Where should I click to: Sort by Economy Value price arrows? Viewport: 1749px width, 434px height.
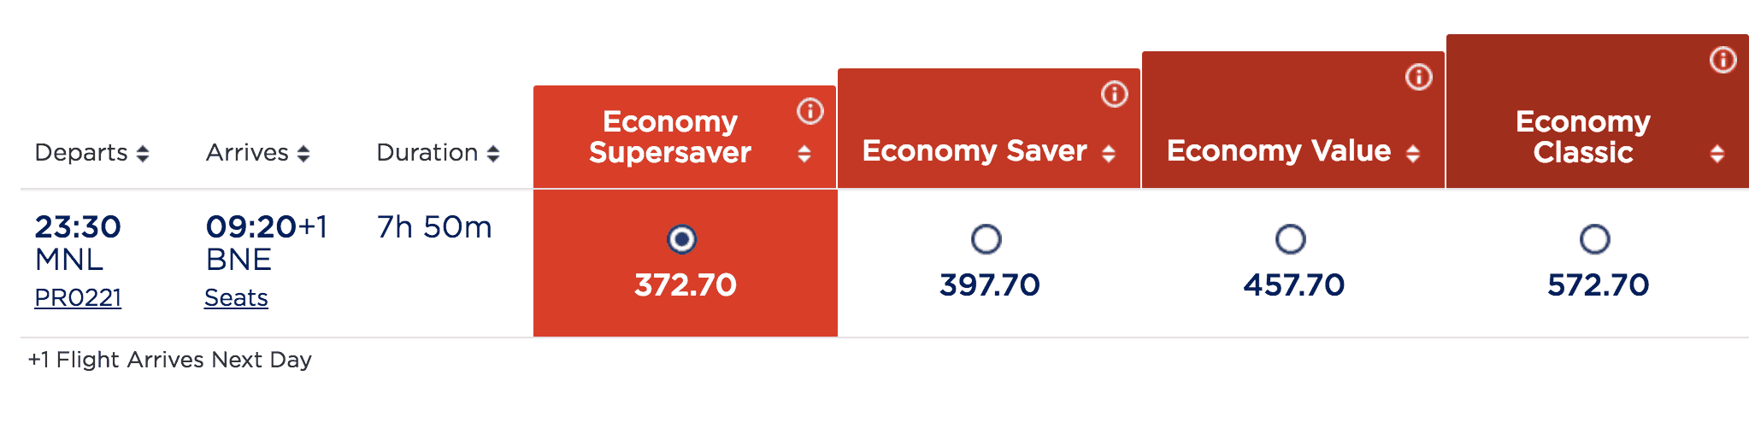(x=1413, y=153)
